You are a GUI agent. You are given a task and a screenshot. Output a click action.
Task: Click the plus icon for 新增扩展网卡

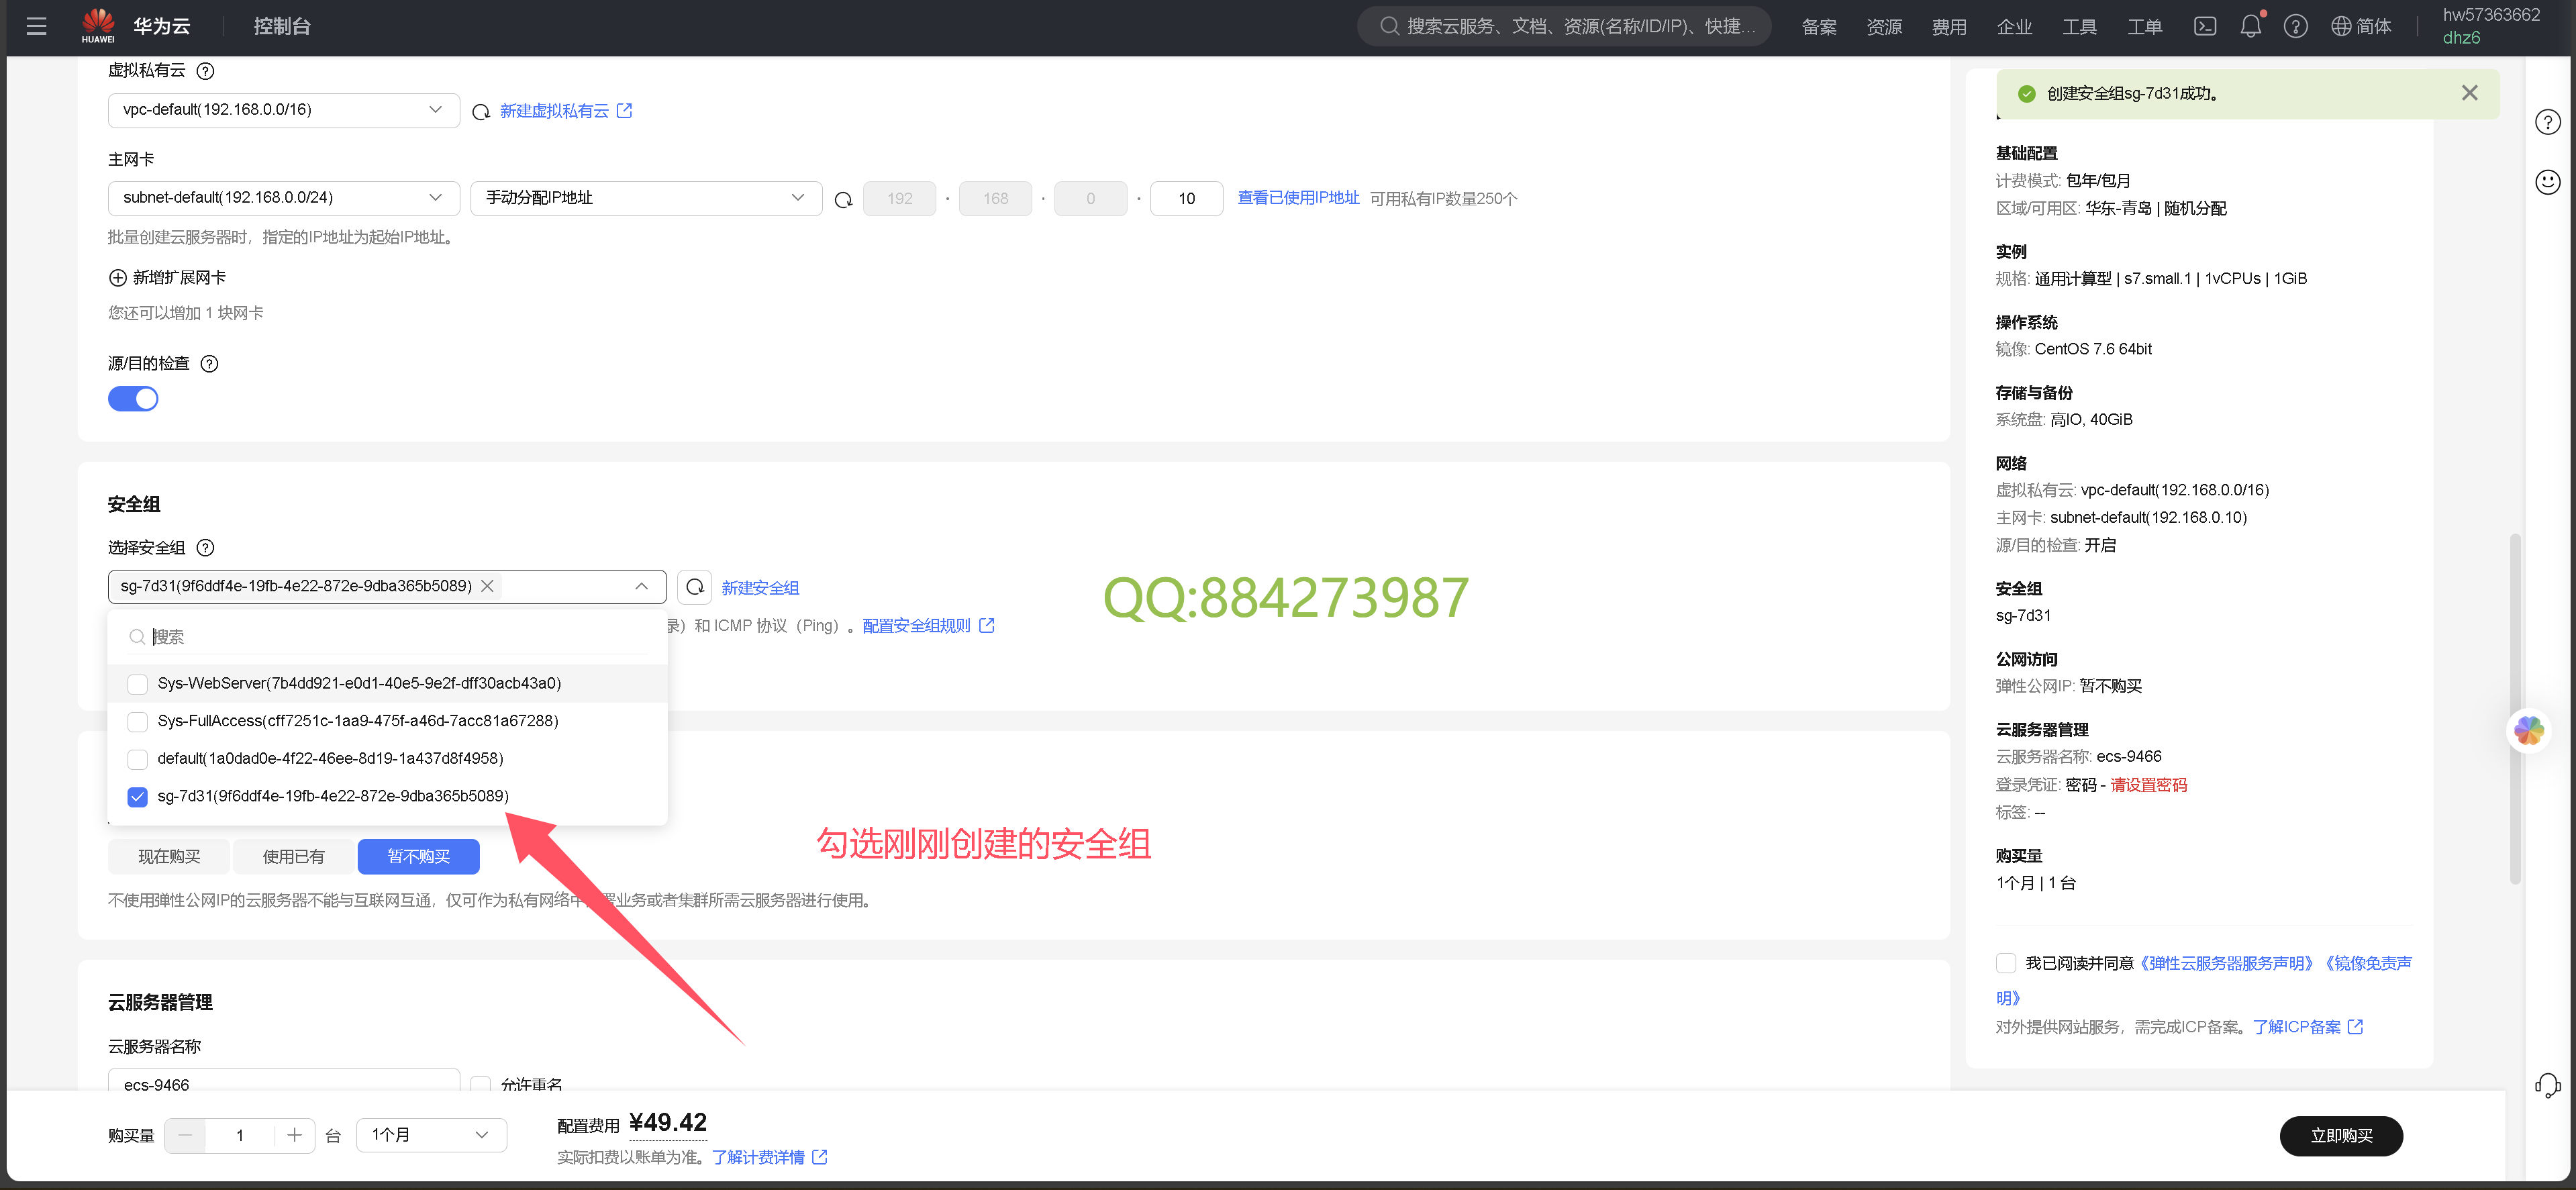(118, 278)
